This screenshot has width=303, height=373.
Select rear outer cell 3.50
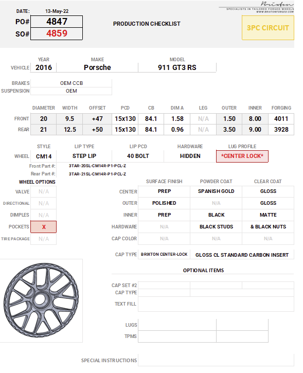(229, 130)
